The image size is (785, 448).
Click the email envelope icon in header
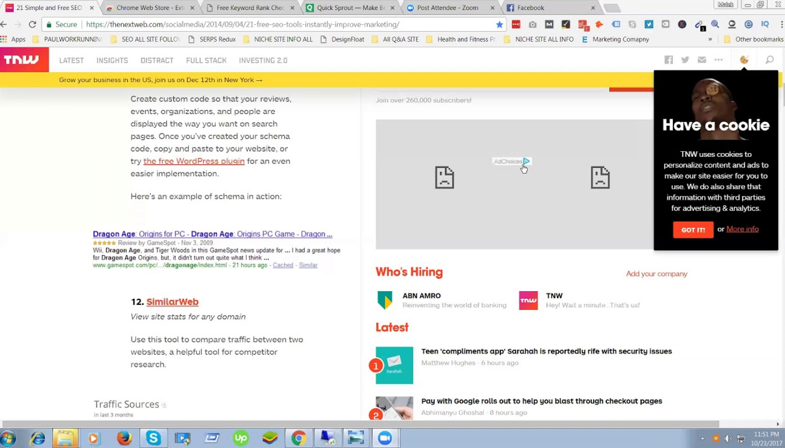click(702, 60)
